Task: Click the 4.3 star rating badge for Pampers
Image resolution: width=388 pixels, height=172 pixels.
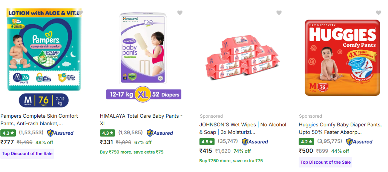Action: [8, 133]
